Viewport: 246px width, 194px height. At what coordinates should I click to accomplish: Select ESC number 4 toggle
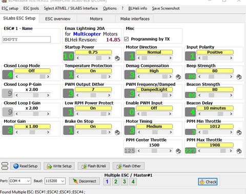coord(133,182)
